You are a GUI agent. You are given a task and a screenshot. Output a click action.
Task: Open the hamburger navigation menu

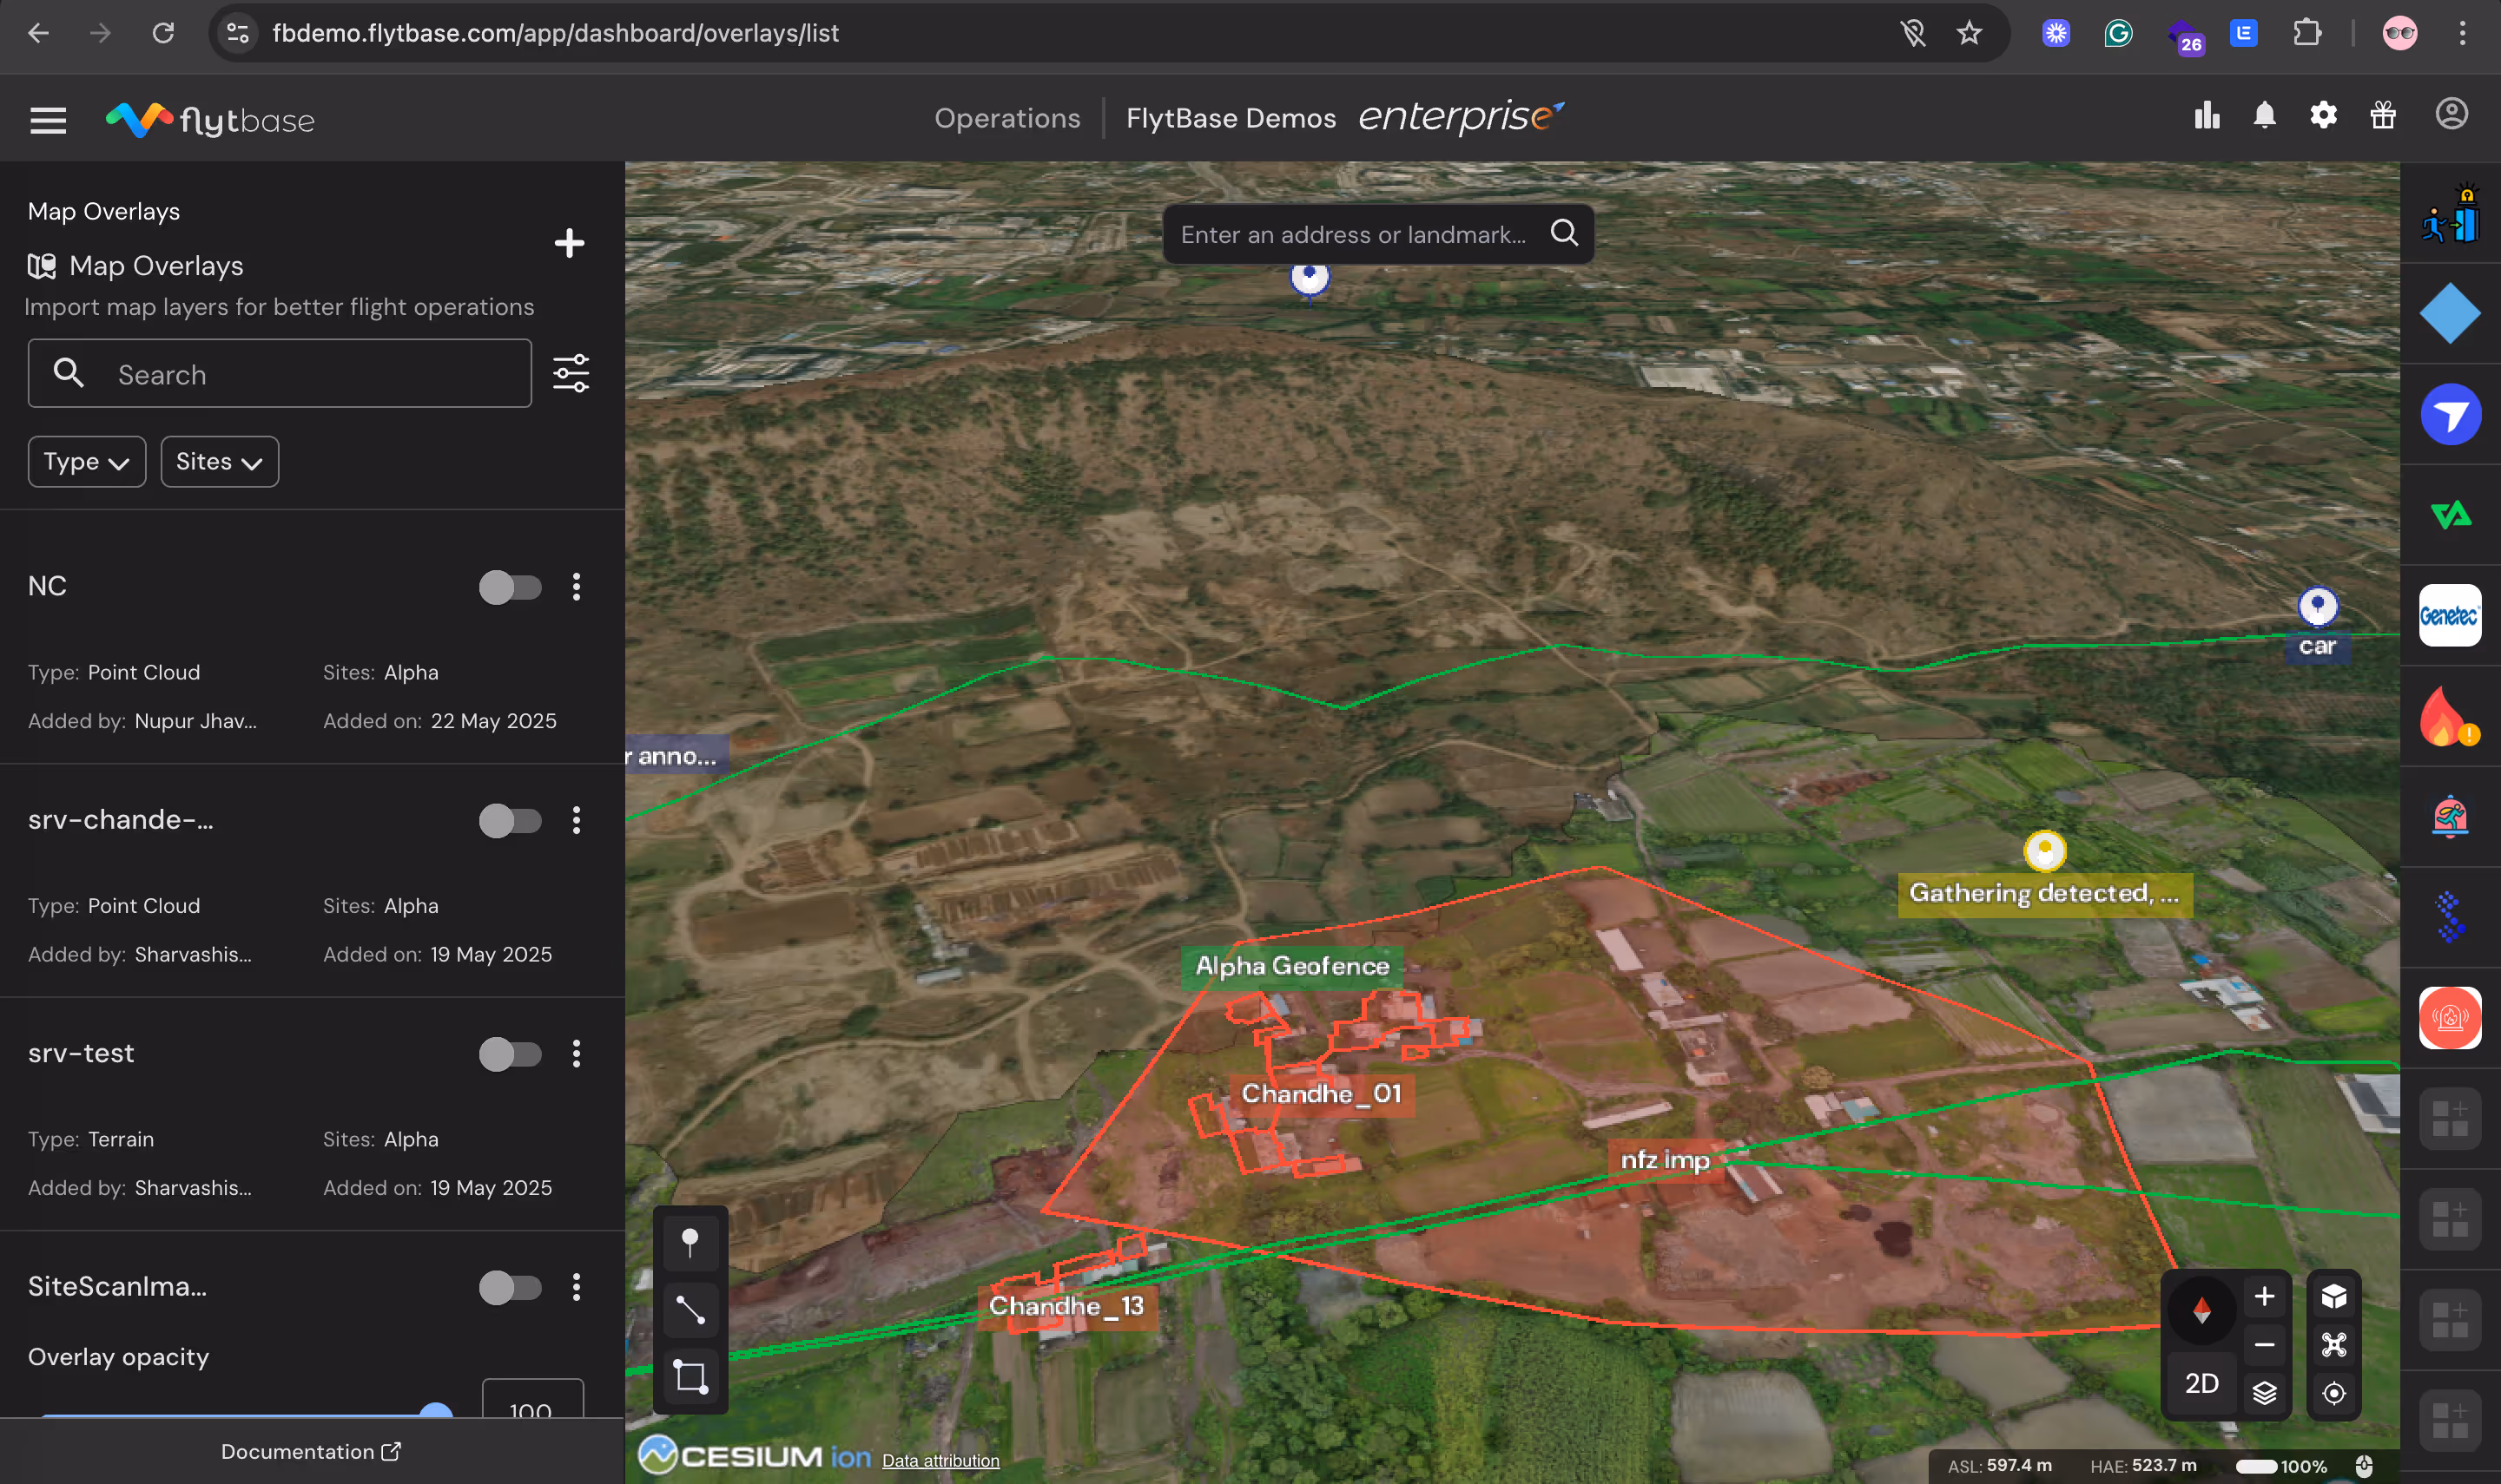pos(48,120)
